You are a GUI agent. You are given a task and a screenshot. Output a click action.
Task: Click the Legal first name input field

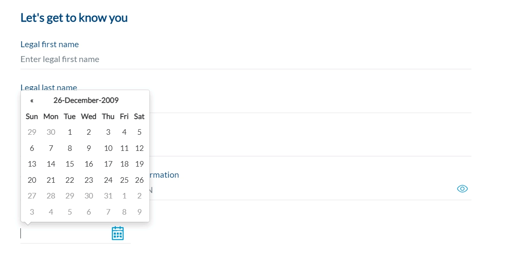tap(245, 59)
